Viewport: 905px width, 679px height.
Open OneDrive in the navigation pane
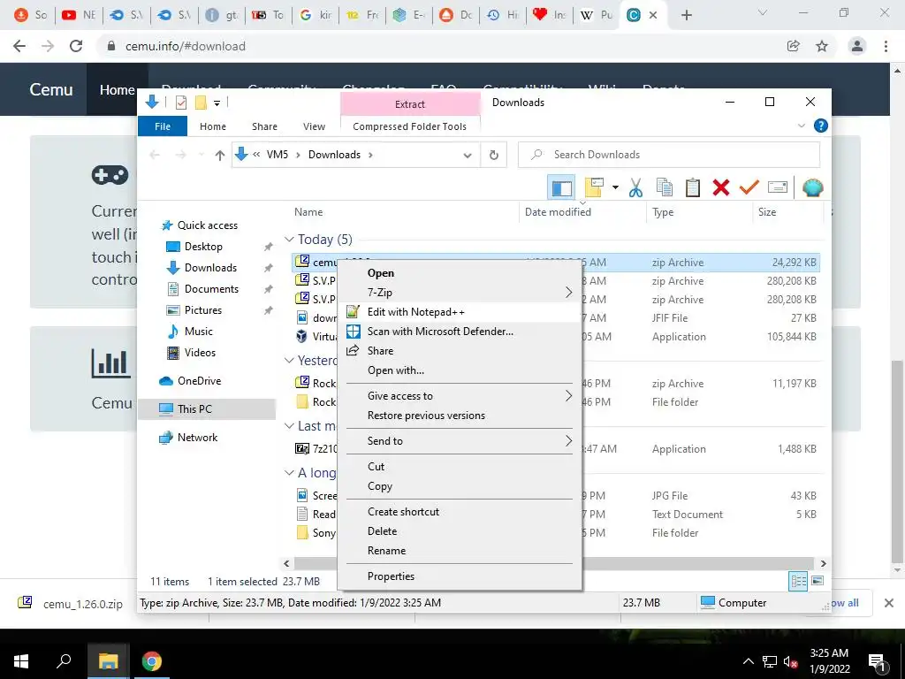coord(199,381)
